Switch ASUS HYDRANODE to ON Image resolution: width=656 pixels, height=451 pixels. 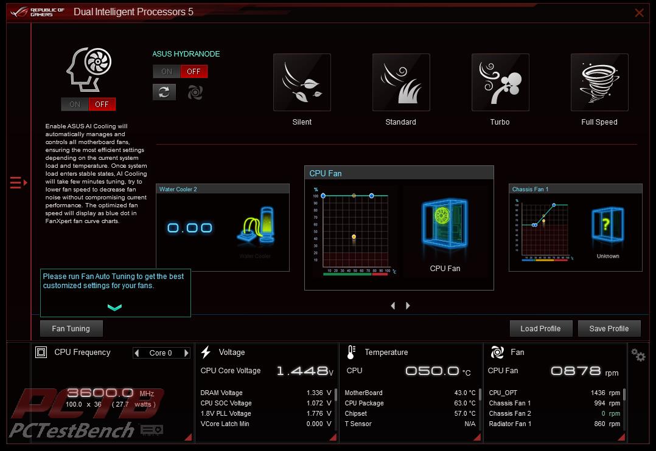point(167,72)
